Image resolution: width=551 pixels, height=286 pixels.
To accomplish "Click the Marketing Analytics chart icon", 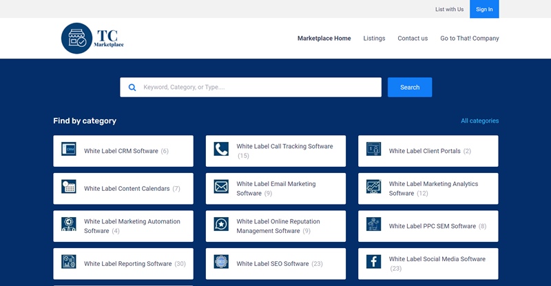I will (373, 187).
